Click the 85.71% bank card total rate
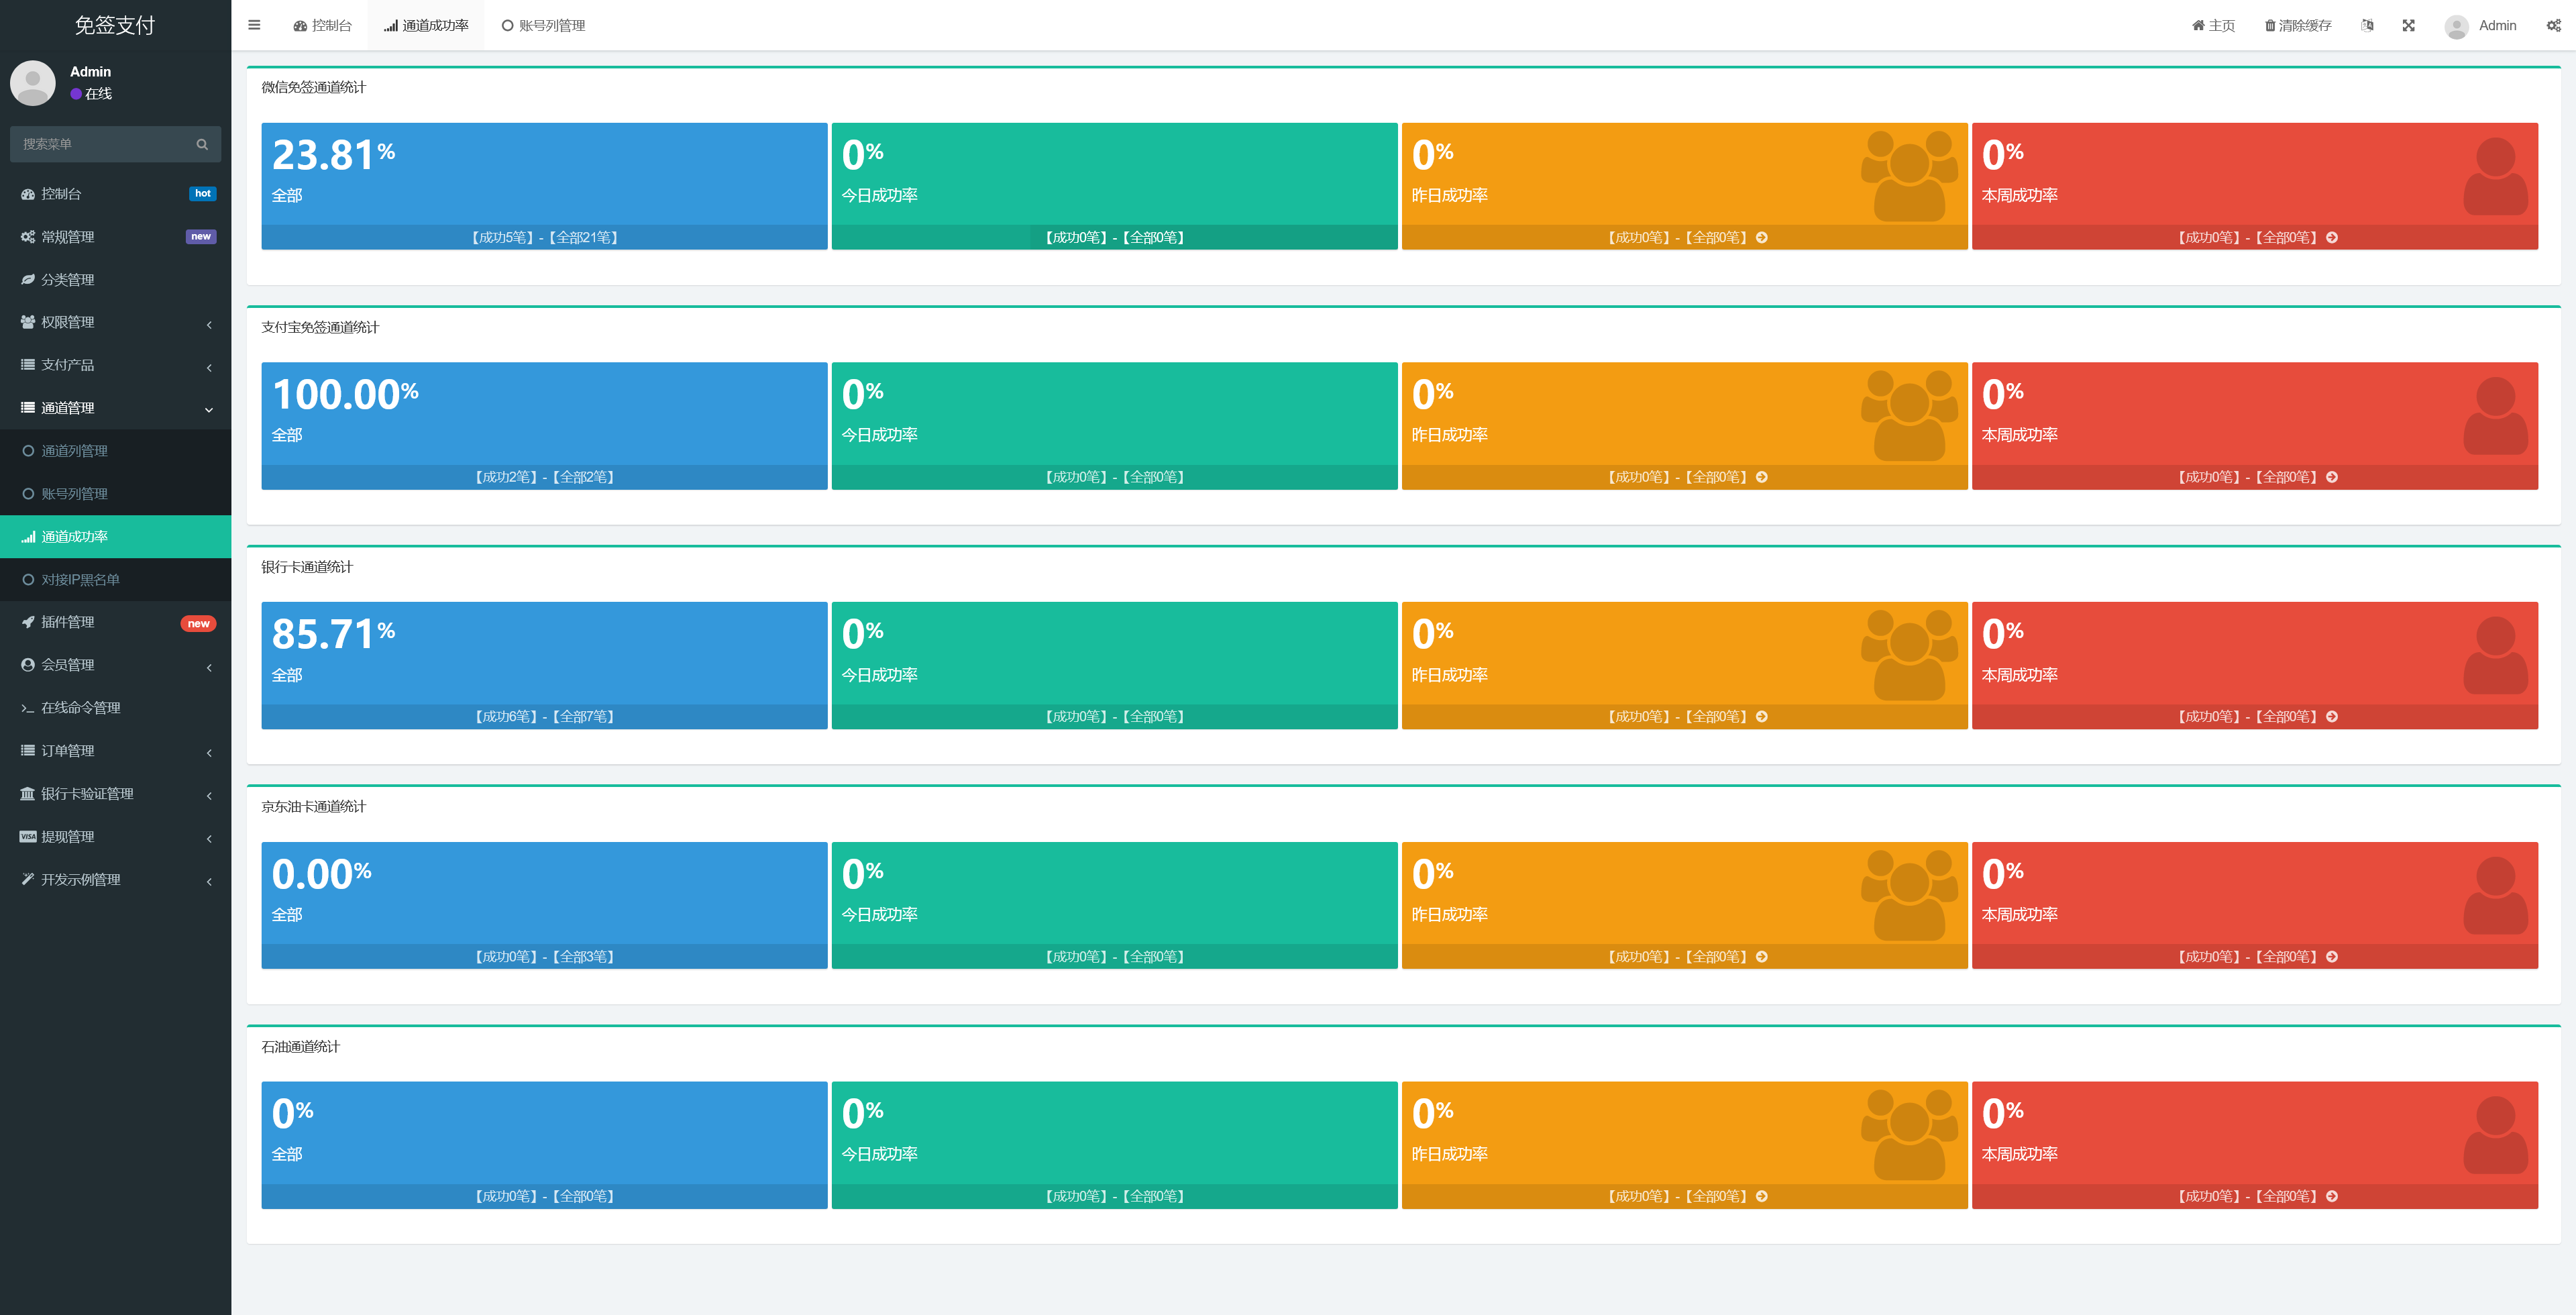The height and width of the screenshot is (1315, 2576). pyautogui.click(x=333, y=634)
